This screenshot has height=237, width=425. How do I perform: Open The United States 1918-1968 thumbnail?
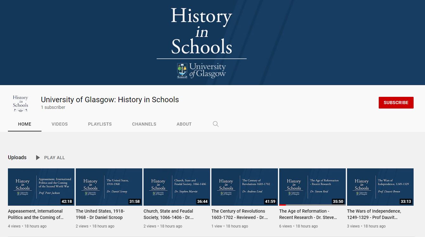pos(109,187)
